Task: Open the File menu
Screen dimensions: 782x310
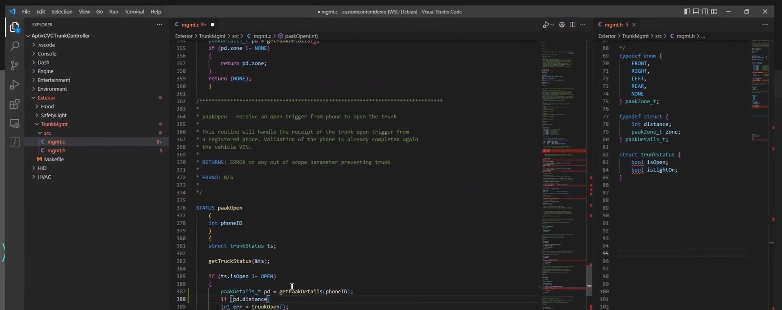Action: [26, 11]
